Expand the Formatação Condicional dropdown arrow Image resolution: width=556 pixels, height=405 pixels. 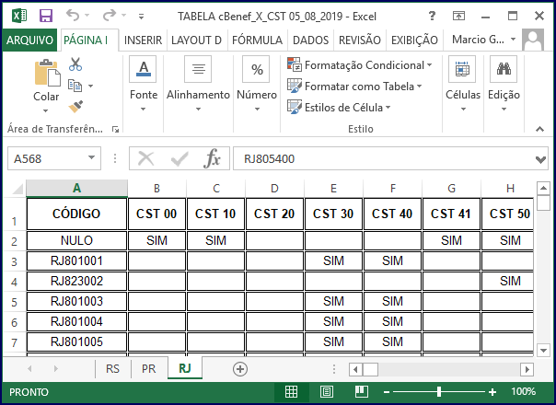(x=429, y=65)
